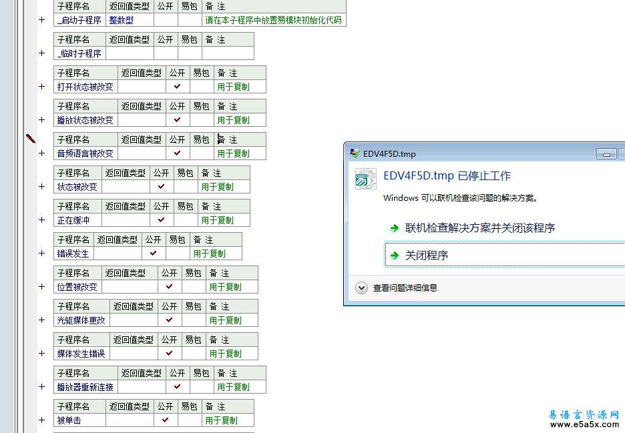Click empty 返回值类型 cell of 光驱媒体更改
Screen dimensions: 625x433
coord(134,320)
